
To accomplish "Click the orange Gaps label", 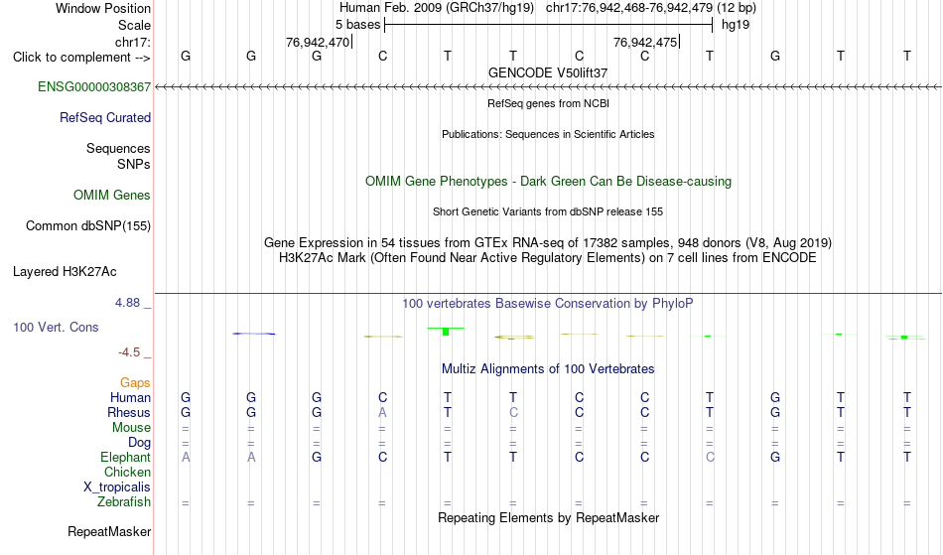I will 135,382.
